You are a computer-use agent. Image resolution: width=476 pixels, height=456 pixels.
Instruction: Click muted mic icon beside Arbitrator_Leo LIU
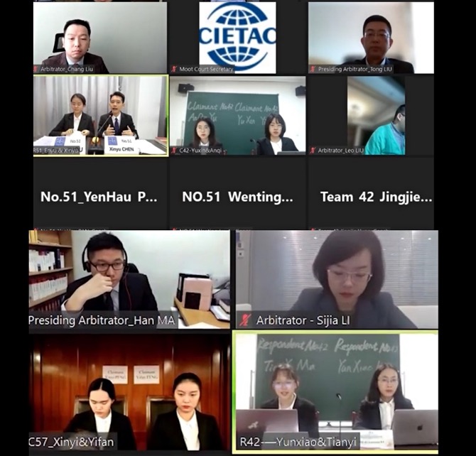313,151
